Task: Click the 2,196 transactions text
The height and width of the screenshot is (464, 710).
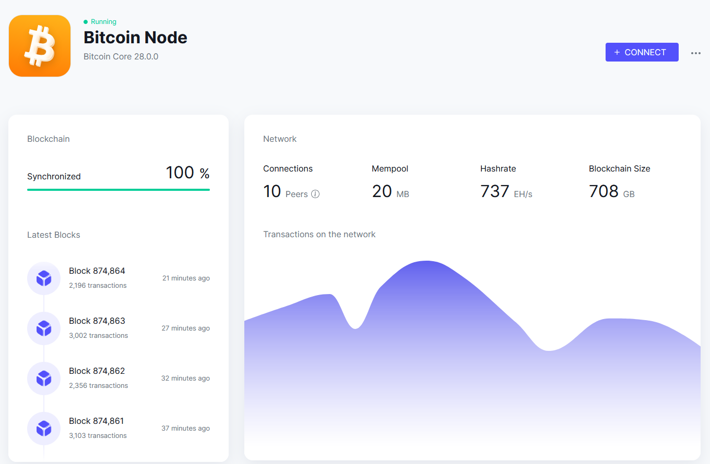Action: point(98,286)
